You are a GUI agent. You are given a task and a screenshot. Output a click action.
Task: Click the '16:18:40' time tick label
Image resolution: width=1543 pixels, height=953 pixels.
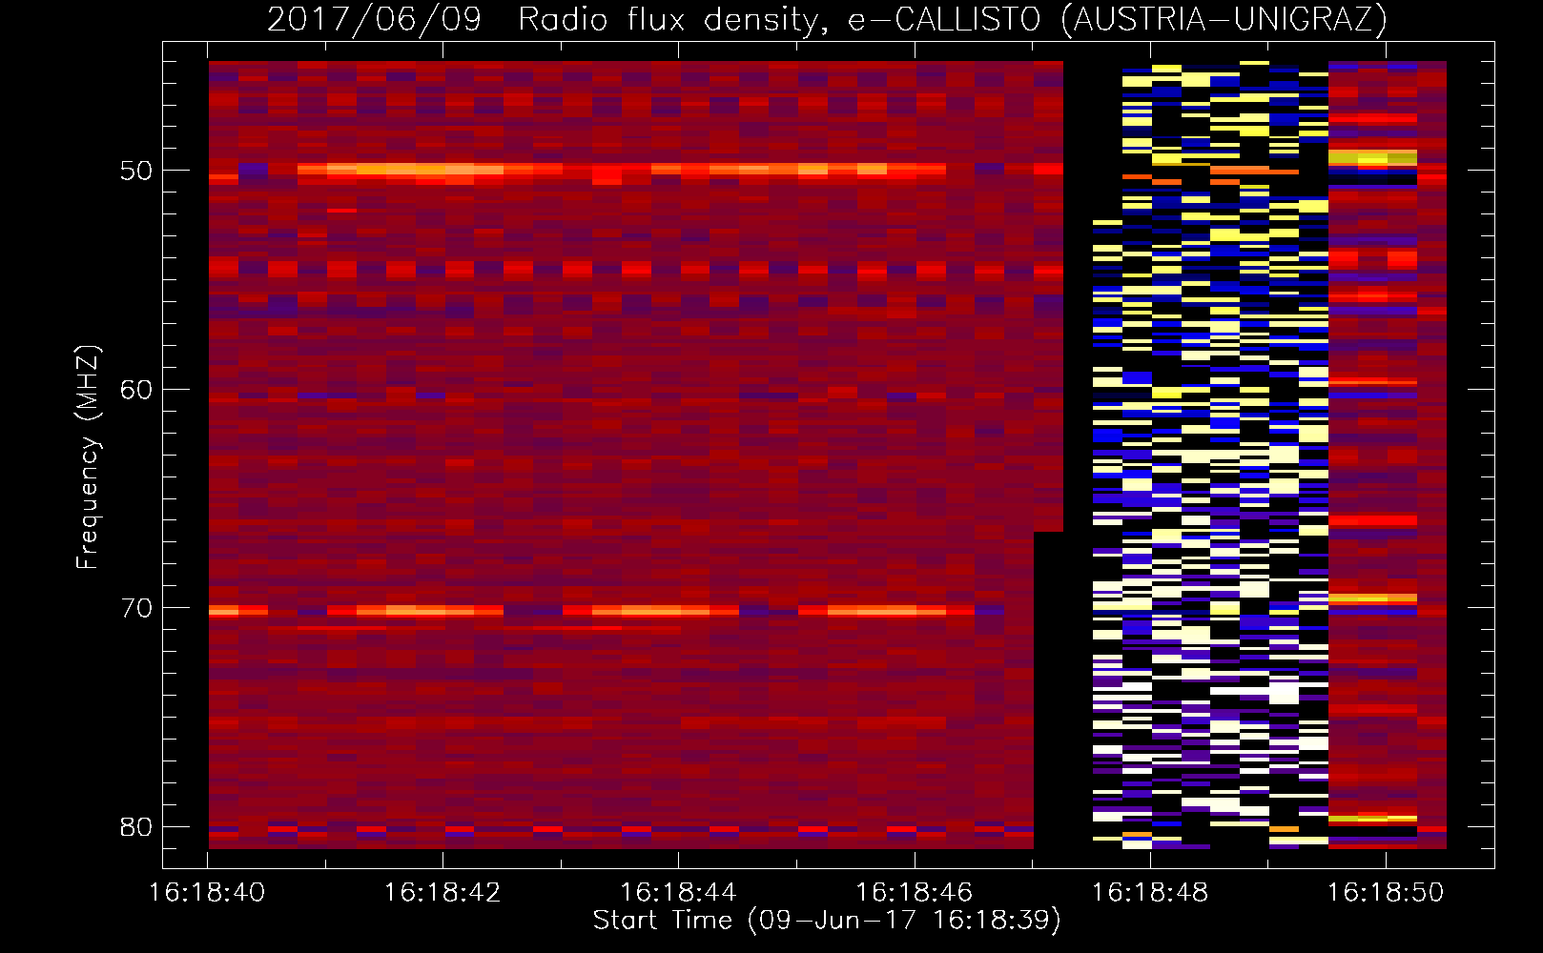point(207,893)
